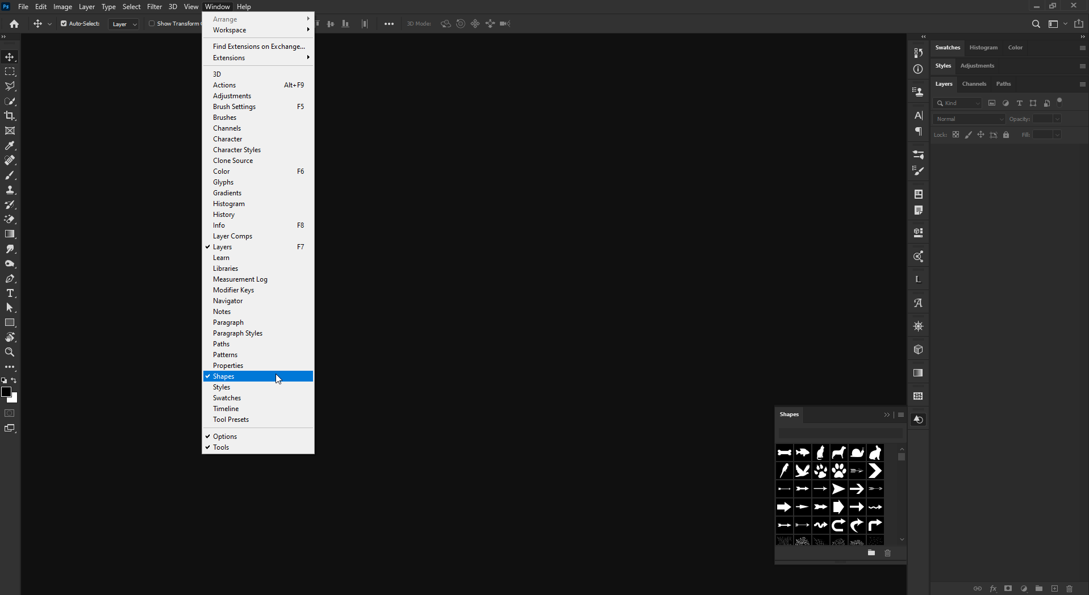
Task: Enable the Auto-Select checkbox
Action: (64, 23)
